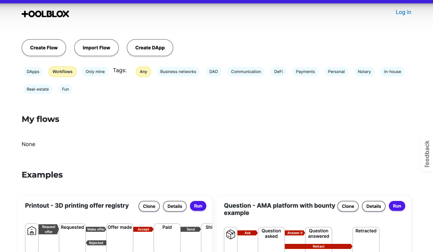Click the Import Flow button
This screenshot has width=433, height=252.
click(x=96, y=48)
